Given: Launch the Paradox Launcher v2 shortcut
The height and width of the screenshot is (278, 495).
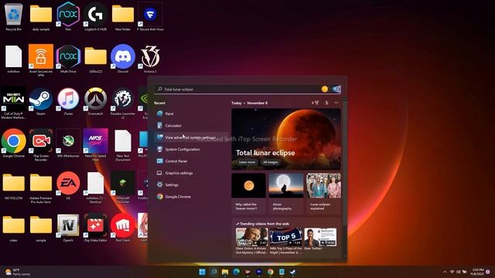Looking at the screenshot, I should [x=123, y=103].
